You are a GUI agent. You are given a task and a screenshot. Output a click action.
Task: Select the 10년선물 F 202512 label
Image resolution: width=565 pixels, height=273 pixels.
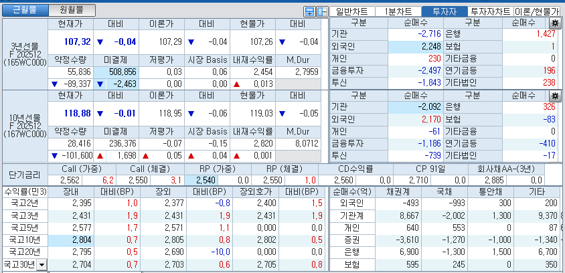click(x=25, y=126)
